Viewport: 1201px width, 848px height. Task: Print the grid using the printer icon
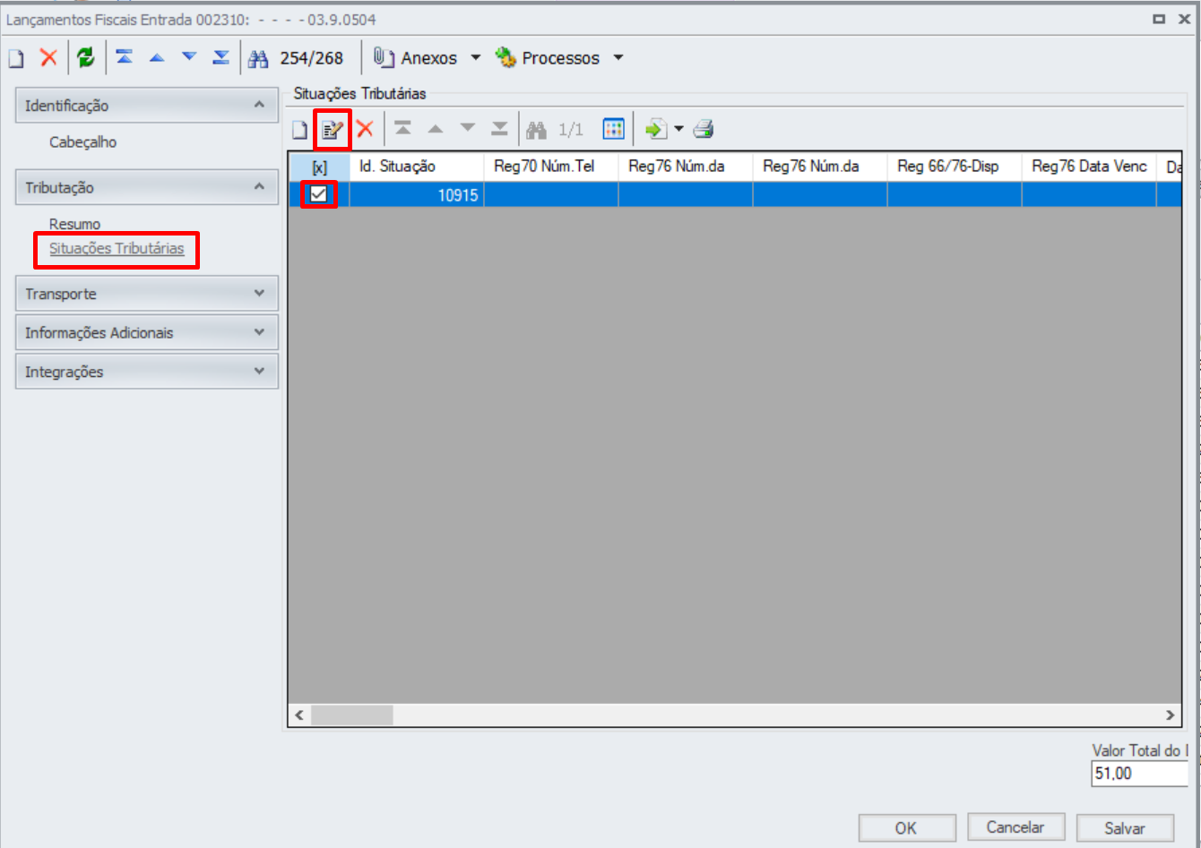tap(704, 129)
